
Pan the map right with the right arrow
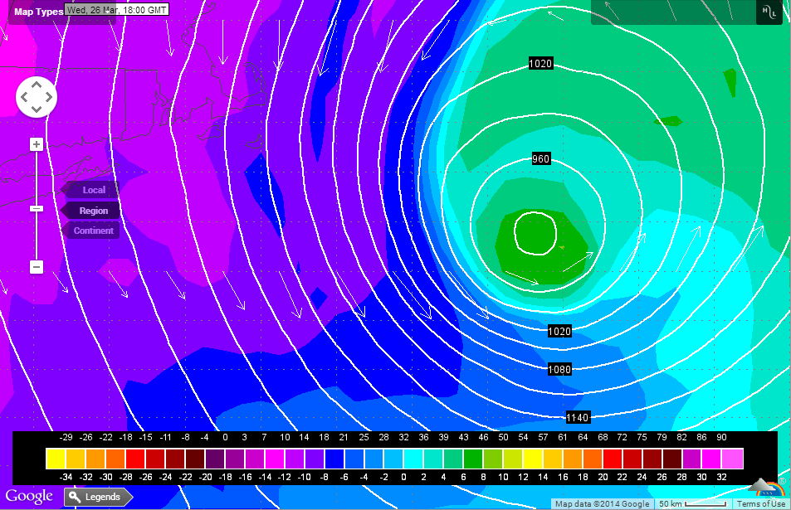click(48, 97)
